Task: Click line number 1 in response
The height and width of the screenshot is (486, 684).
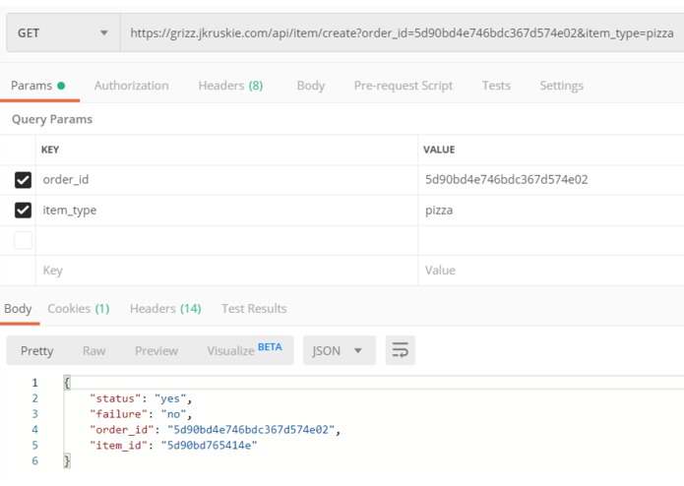Action: pyautogui.click(x=34, y=383)
